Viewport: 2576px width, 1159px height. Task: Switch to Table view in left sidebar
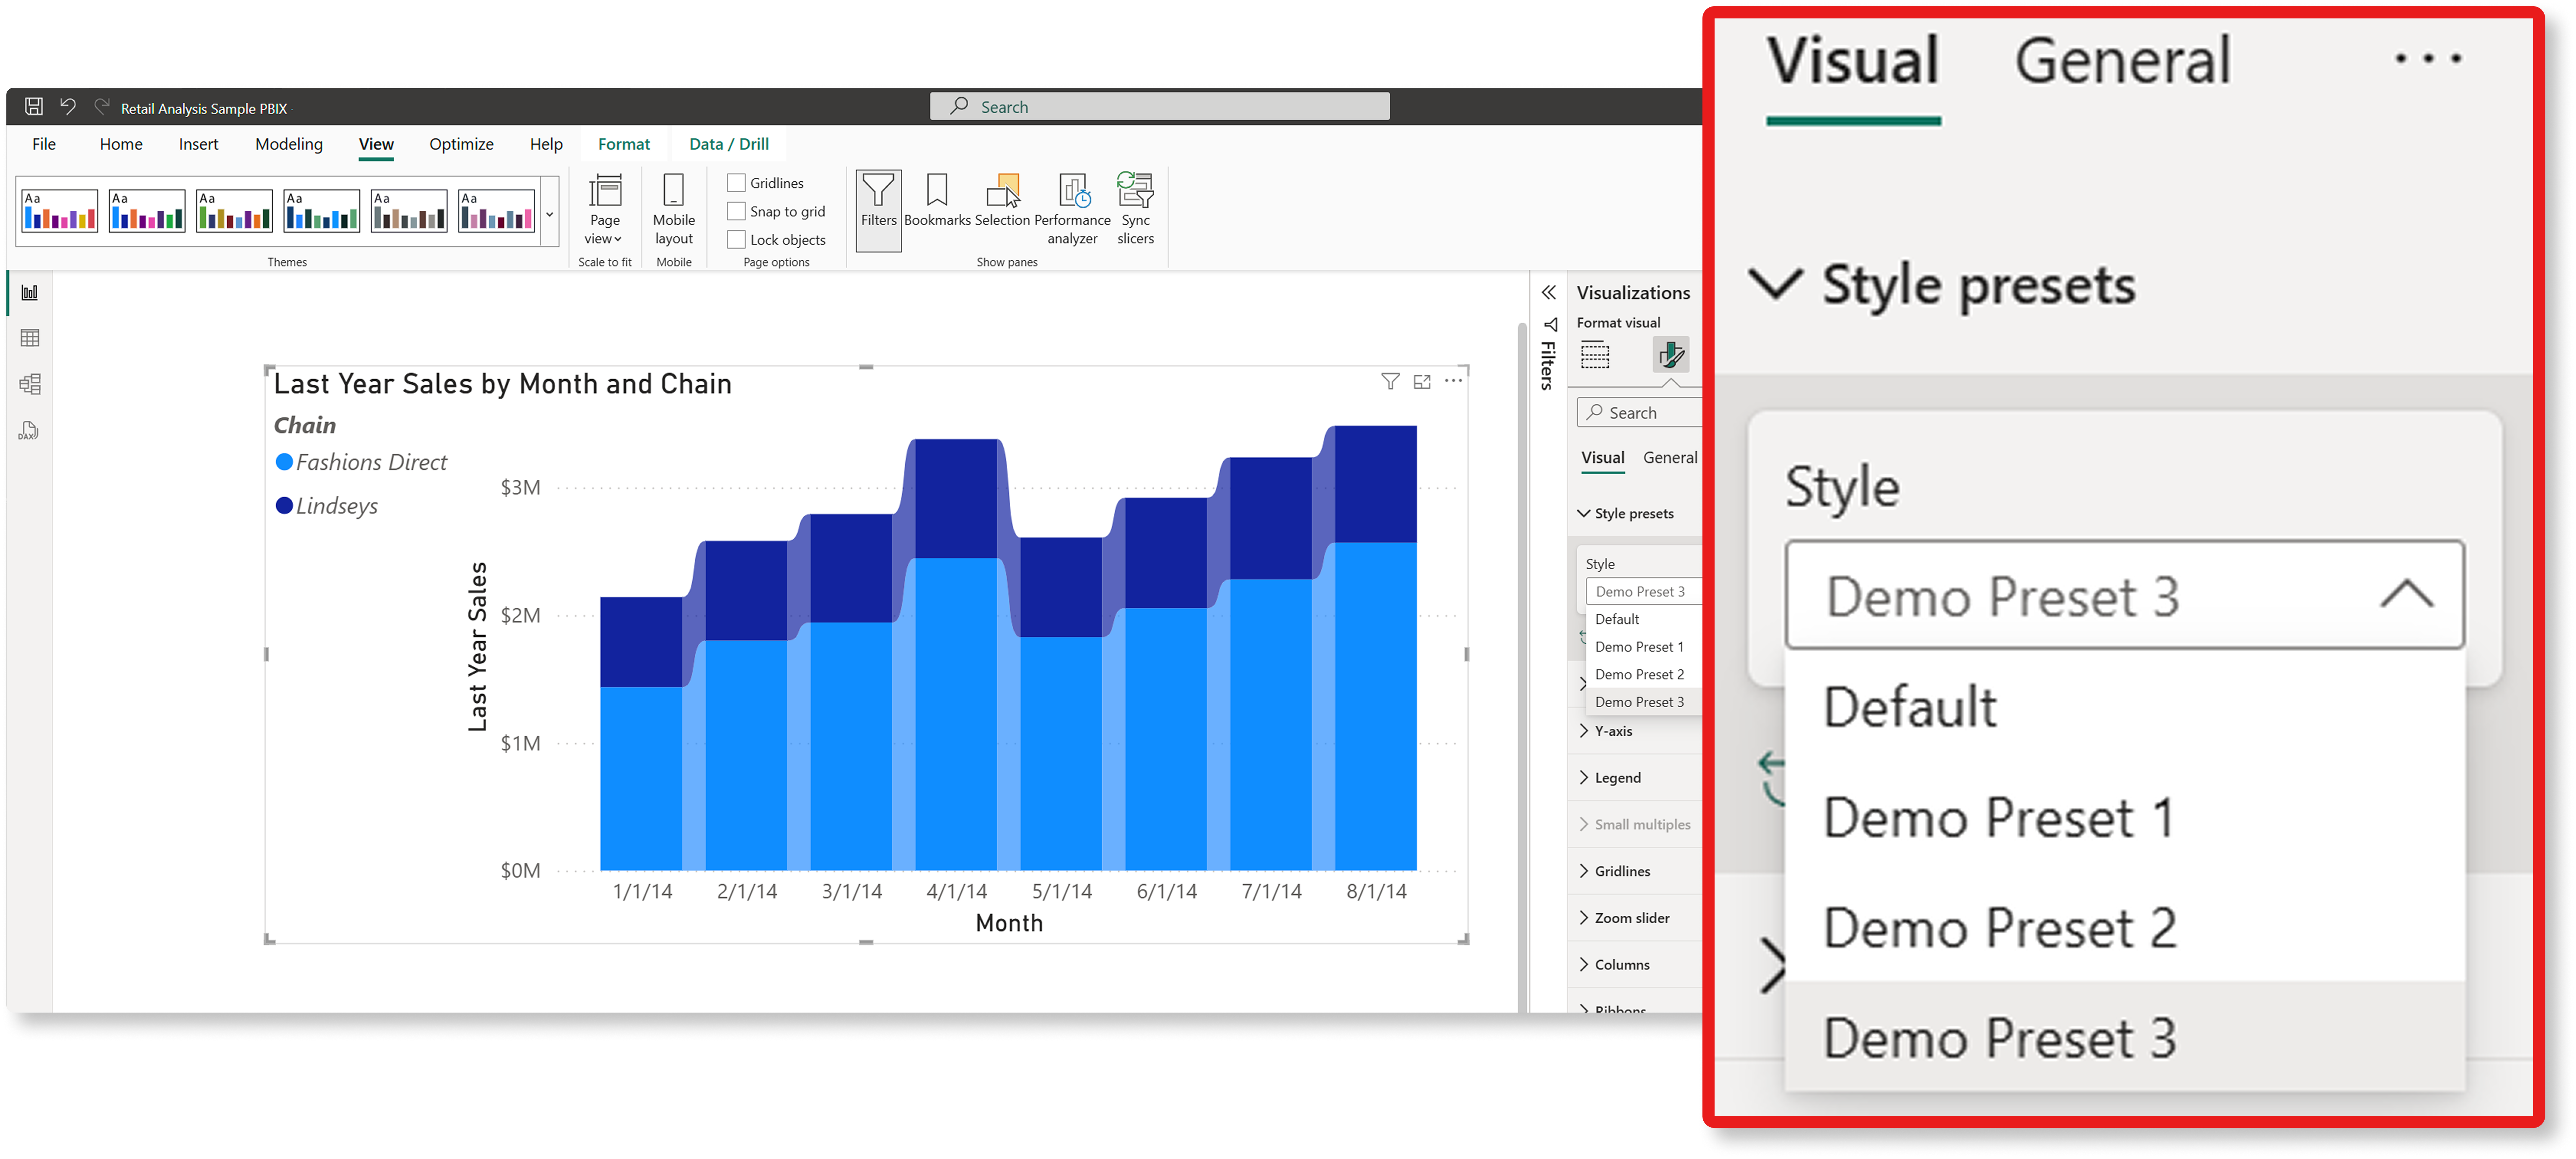point(29,337)
